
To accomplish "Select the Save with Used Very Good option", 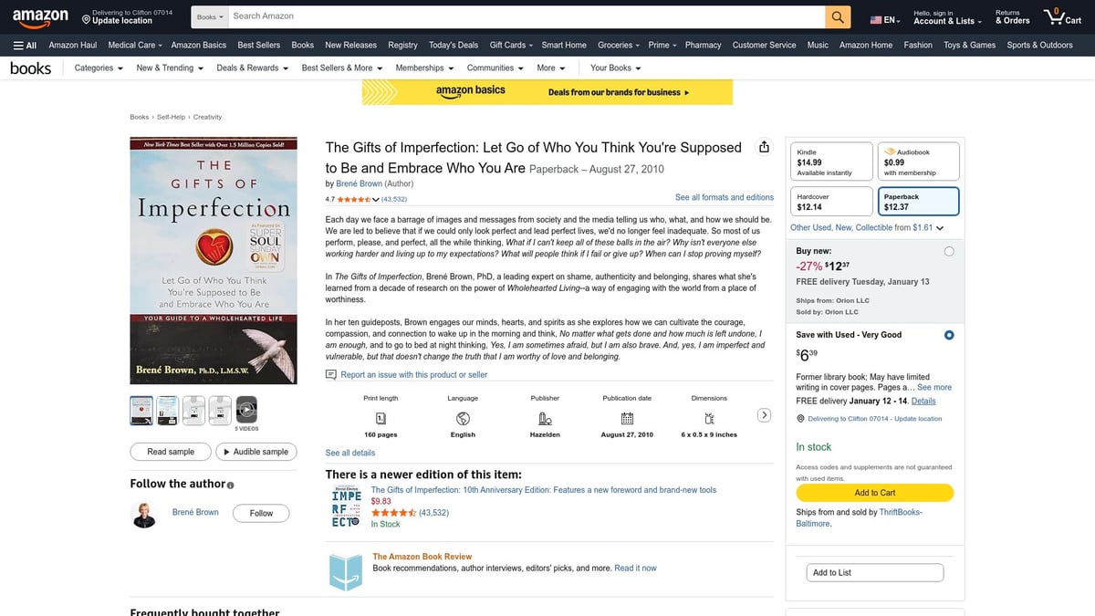I will point(949,335).
